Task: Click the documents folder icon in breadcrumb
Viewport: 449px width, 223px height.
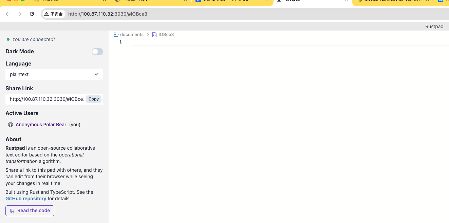Action: click(116, 35)
